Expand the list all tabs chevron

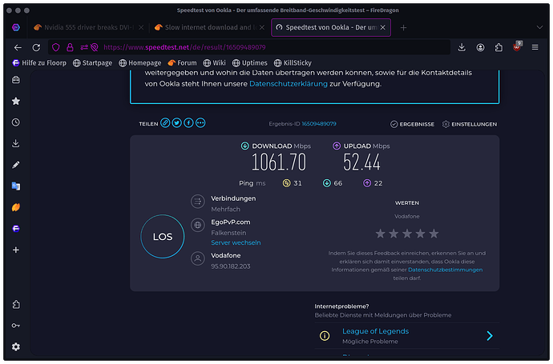click(x=539, y=27)
